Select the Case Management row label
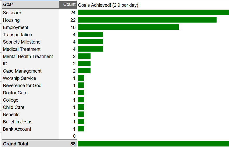The image size is (229, 147). click(22, 71)
